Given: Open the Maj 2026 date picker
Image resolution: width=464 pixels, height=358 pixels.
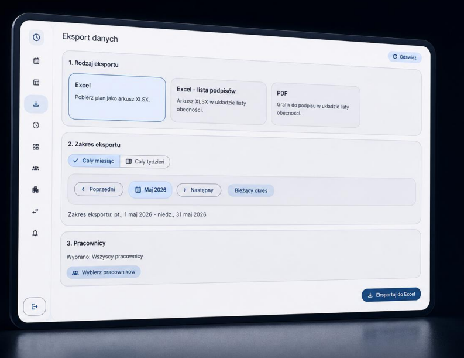Looking at the screenshot, I should [150, 190].
